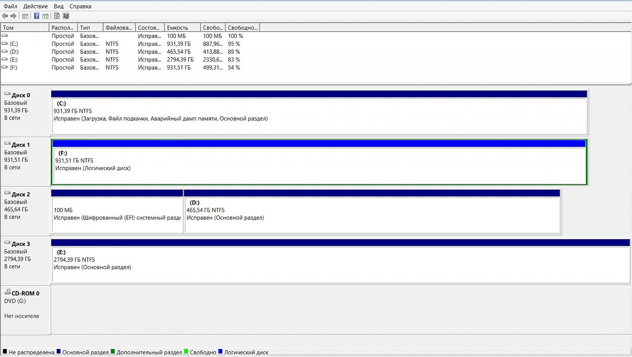Click the 100 % free value in the list
This screenshot has height=357, width=632.
coord(236,36)
